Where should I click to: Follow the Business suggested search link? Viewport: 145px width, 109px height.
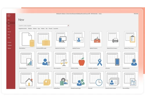(35, 28)
